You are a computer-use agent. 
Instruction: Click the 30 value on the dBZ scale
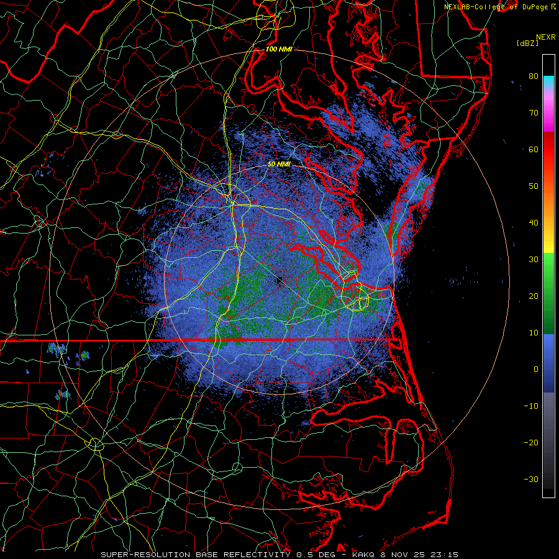coord(534,259)
